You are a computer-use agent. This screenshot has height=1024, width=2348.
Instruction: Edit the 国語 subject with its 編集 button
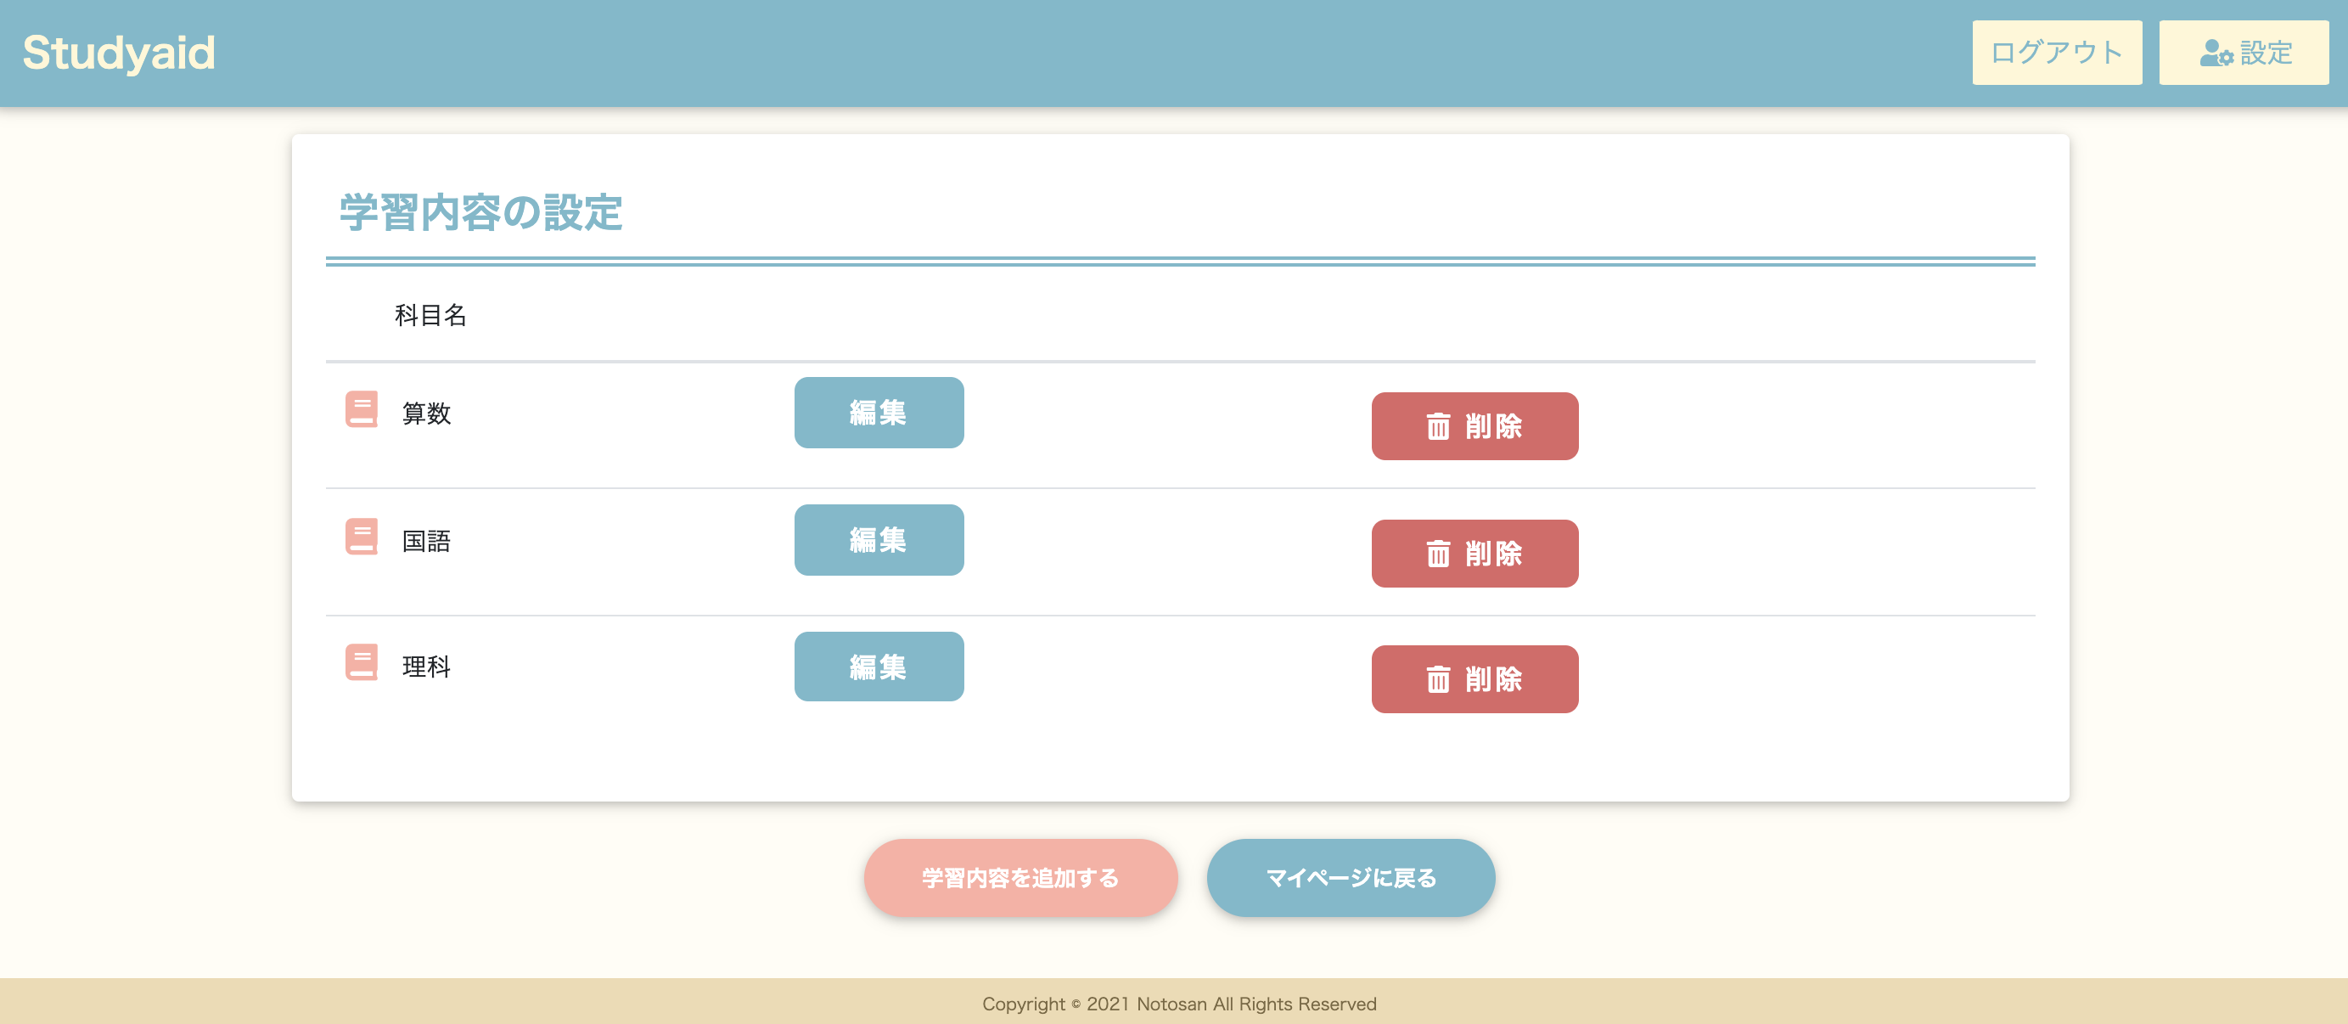[x=878, y=540]
